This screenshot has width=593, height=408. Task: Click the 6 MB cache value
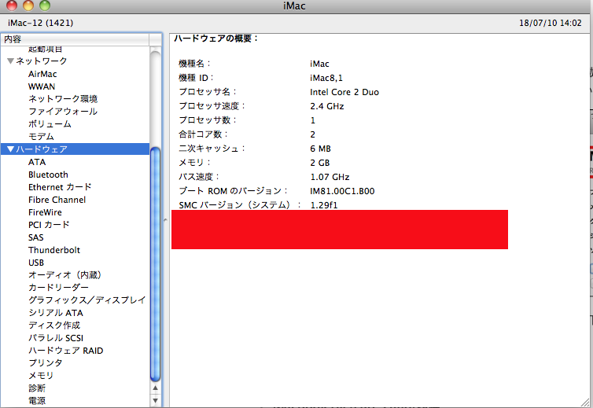tap(320, 149)
